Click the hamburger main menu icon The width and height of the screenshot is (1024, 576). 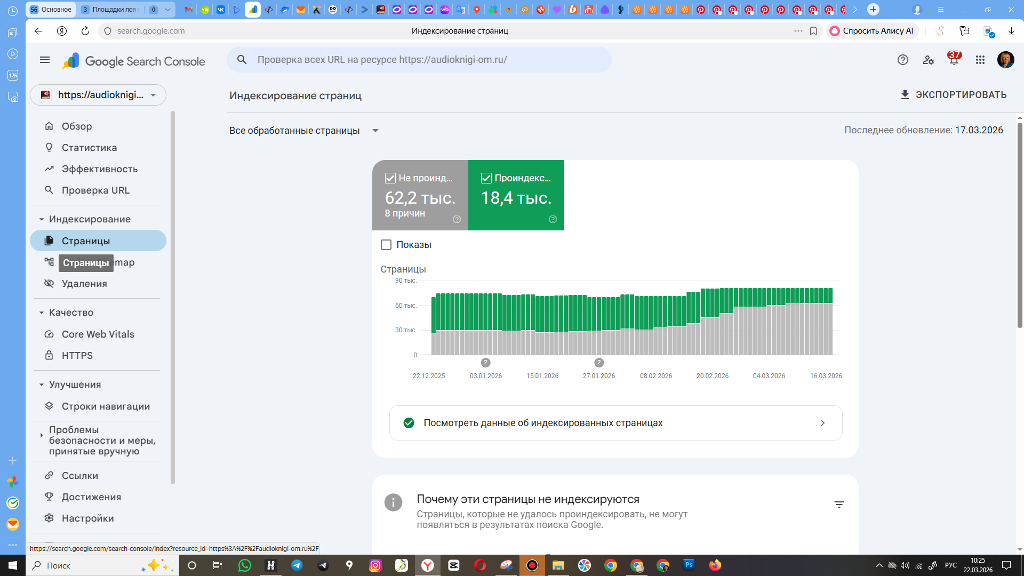coord(45,60)
